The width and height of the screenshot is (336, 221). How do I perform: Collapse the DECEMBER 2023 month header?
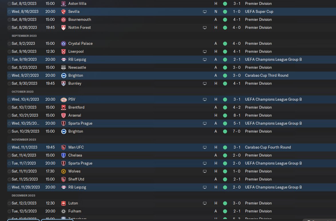pyautogui.click(x=23, y=196)
